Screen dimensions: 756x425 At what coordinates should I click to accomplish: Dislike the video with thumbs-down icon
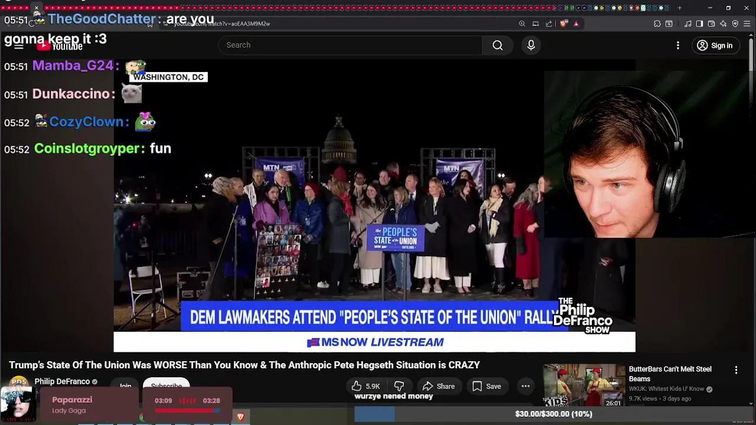(x=400, y=386)
